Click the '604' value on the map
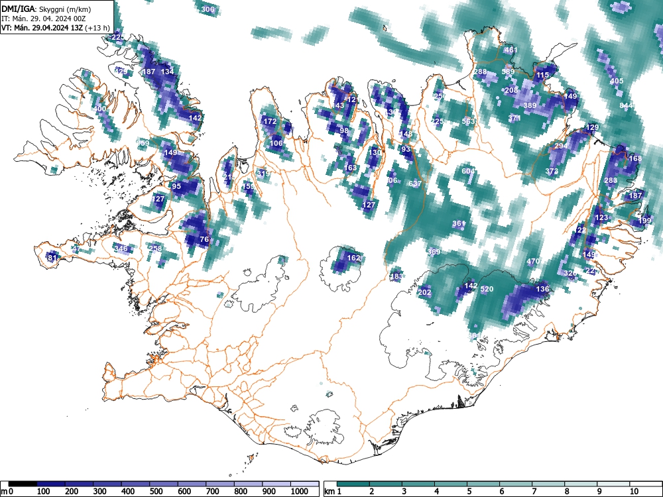Image resolution: width=663 pixels, height=497 pixels. click(468, 171)
